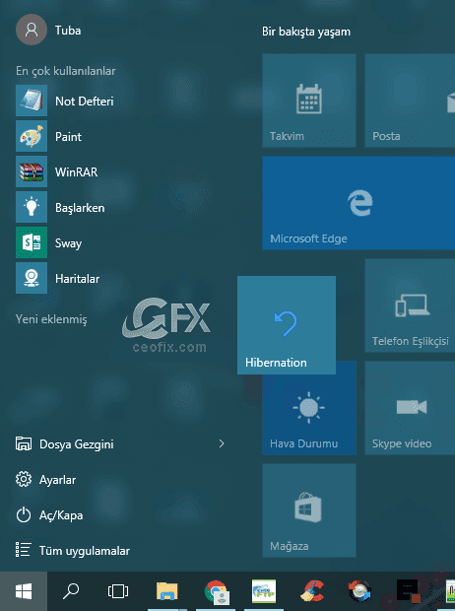The image size is (455, 611).
Task: Open the Cute FTP taskbar icon
Action: coord(264,591)
